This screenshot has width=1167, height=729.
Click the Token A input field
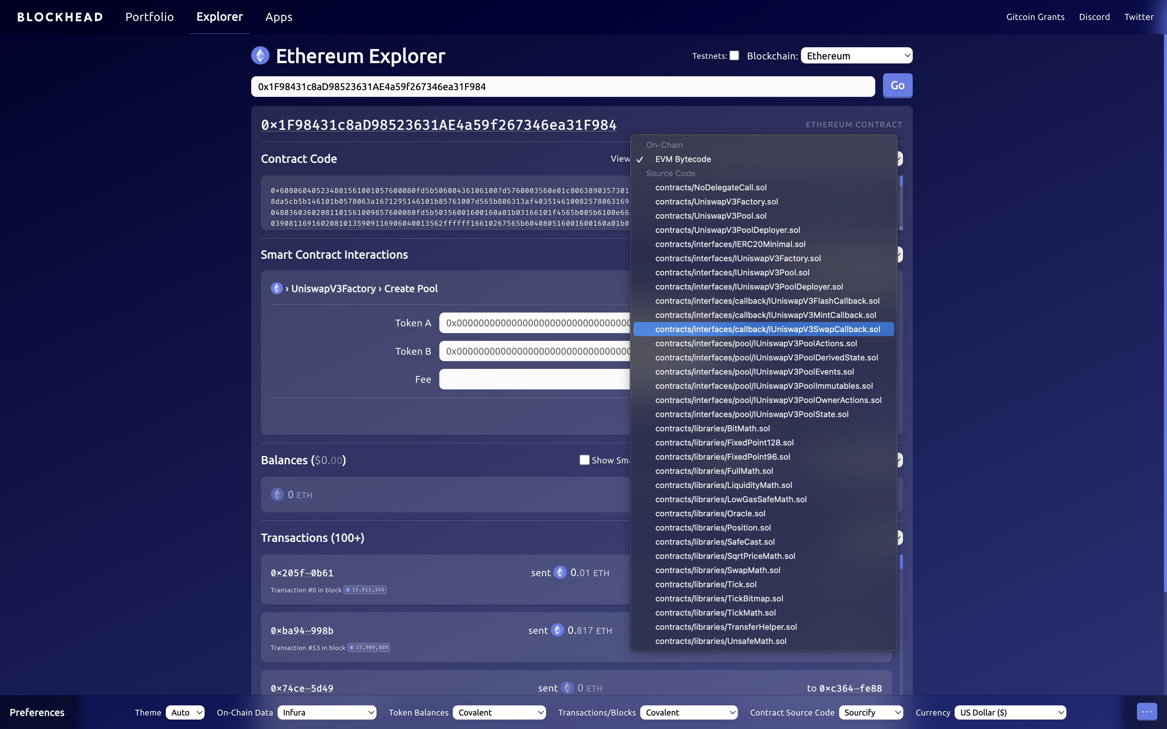coord(535,323)
